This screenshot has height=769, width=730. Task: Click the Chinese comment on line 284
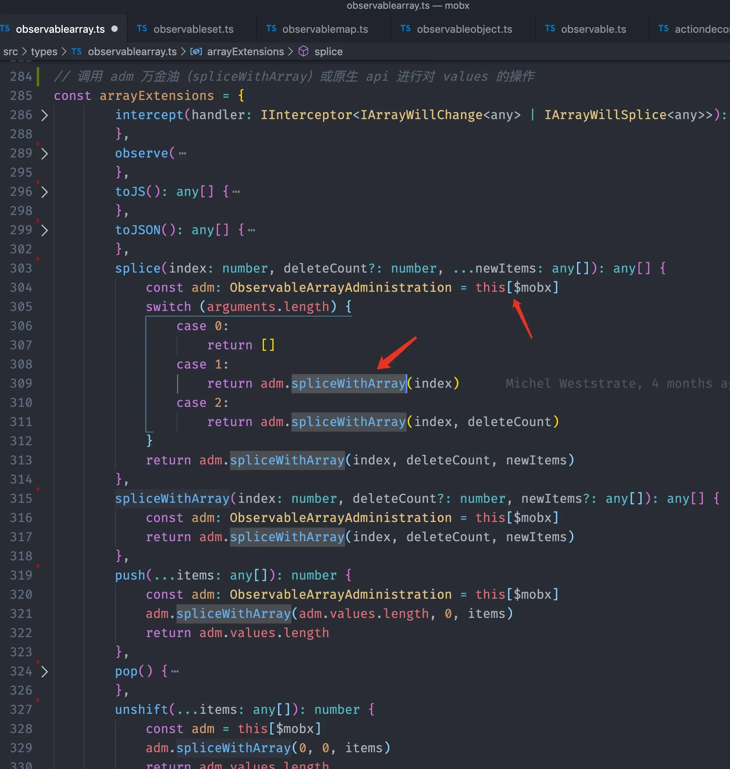click(x=294, y=76)
